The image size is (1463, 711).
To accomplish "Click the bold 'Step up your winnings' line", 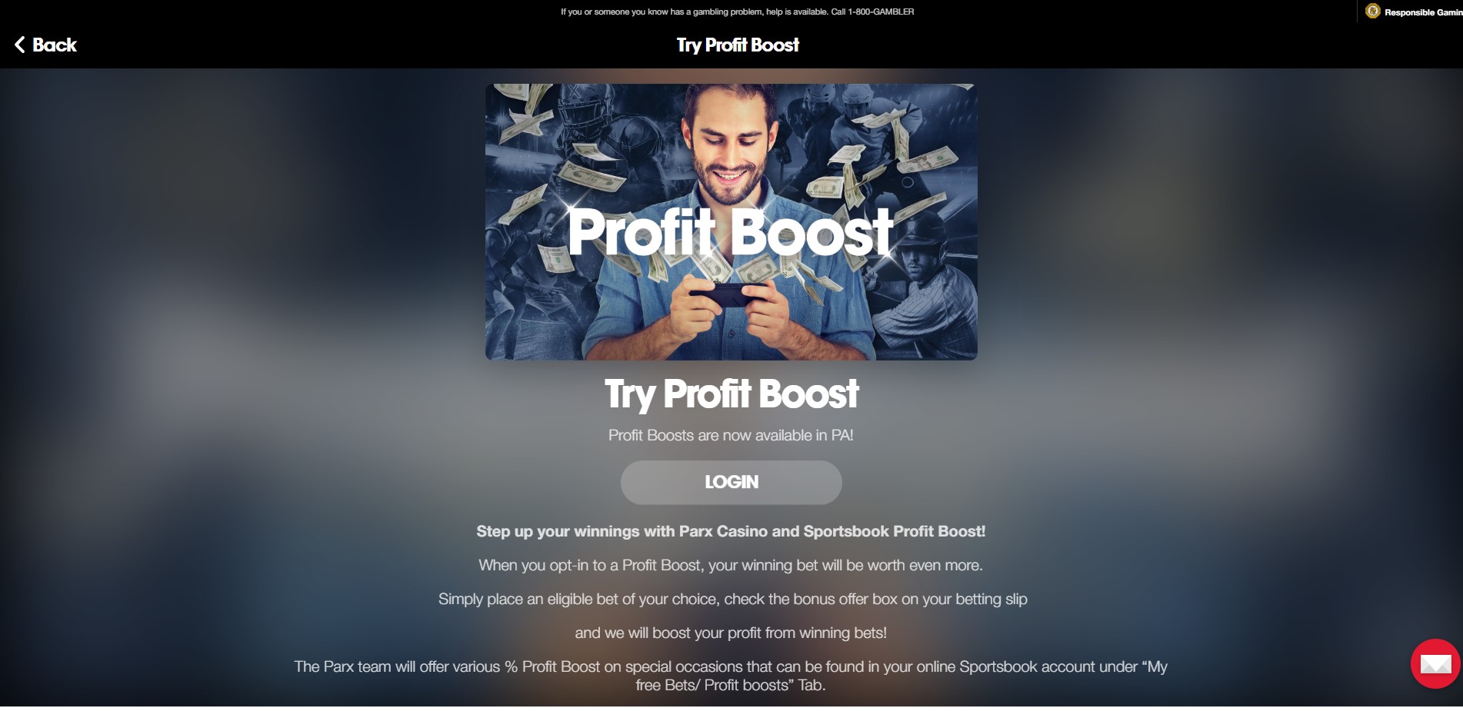I will (x=731, y=531).
